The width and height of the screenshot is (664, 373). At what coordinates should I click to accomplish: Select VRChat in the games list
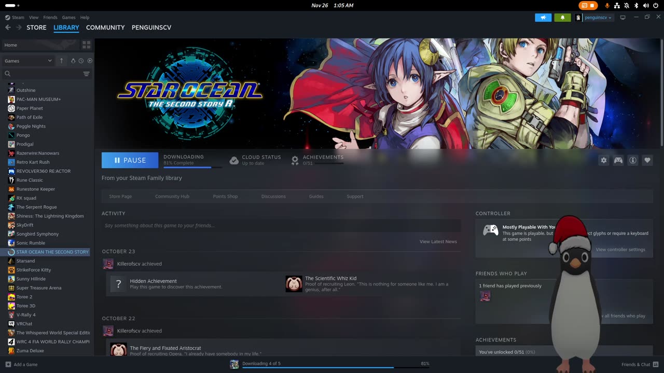pos(24,324)
